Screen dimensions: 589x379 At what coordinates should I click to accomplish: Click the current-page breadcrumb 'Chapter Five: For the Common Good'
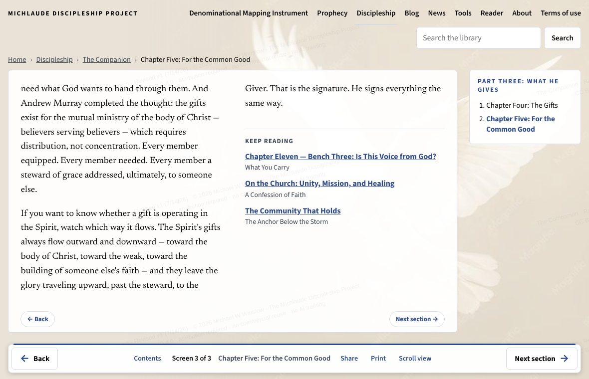pos(195,60)
